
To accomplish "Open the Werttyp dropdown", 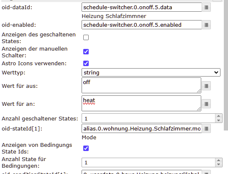I will [x=151, y=72].
